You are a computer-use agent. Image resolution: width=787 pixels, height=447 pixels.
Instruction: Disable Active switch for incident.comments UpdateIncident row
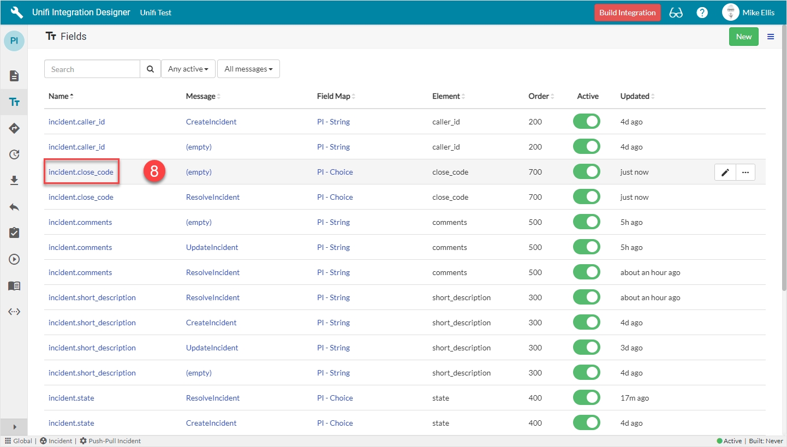(x=587, y=247)
